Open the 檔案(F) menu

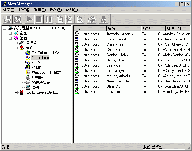point(9,10)
